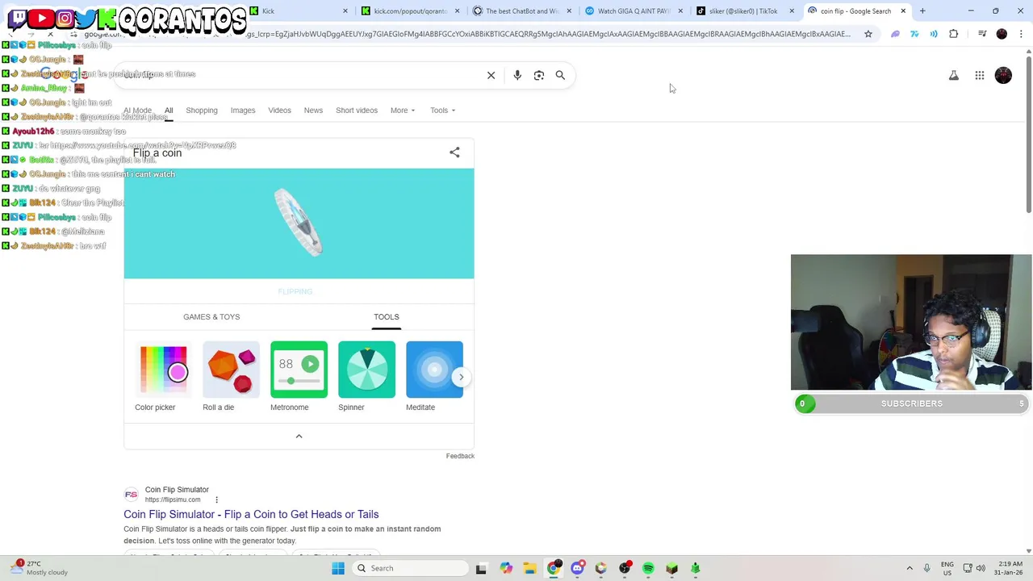Close the coin flip Google Search tab
Viewport: 1033px width, 581px height.
tap(903, 11)
